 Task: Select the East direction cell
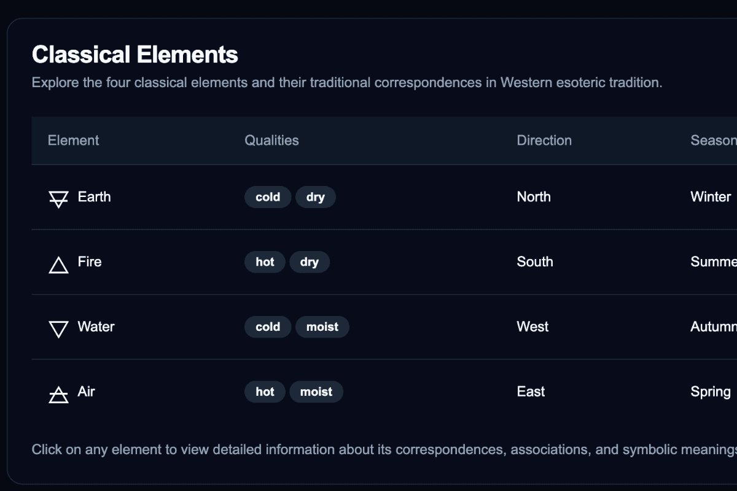(x=531, y=392)
